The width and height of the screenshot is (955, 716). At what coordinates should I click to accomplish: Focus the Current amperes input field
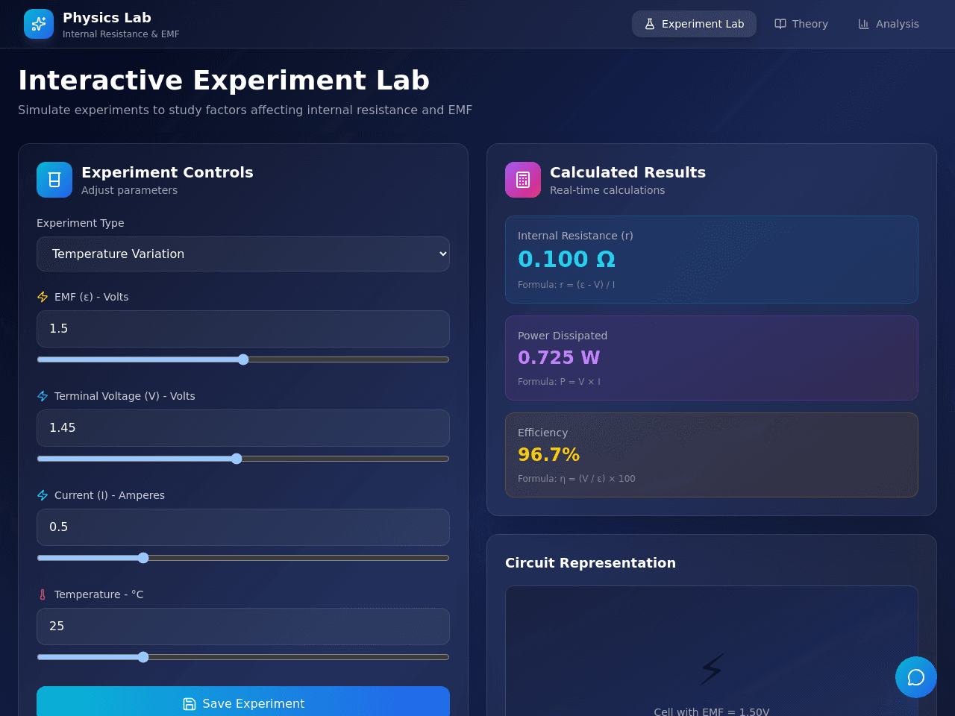click(243, 527)
